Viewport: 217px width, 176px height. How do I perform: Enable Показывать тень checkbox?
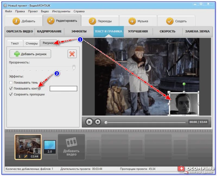11,83
